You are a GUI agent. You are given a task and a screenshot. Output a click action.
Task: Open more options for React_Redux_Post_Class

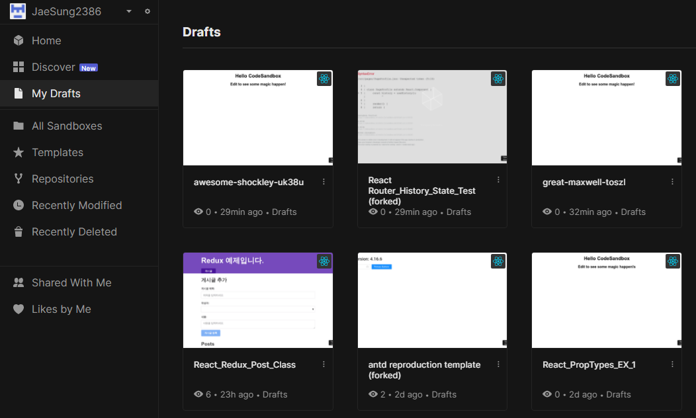click(324, 364)
